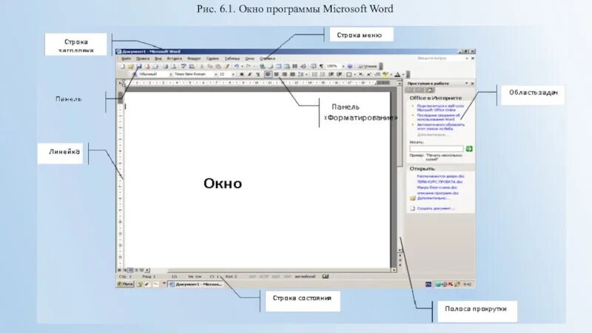Screen dimensions: 592x333
Task: Open the Undo history dropdown arrow
Action: [242, 67]
